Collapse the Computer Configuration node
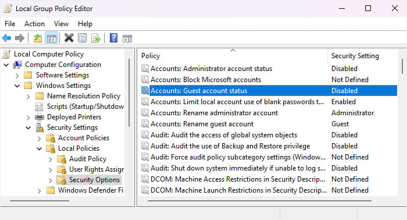This screenshot has width=407, height=220. (x=6, y=65)
